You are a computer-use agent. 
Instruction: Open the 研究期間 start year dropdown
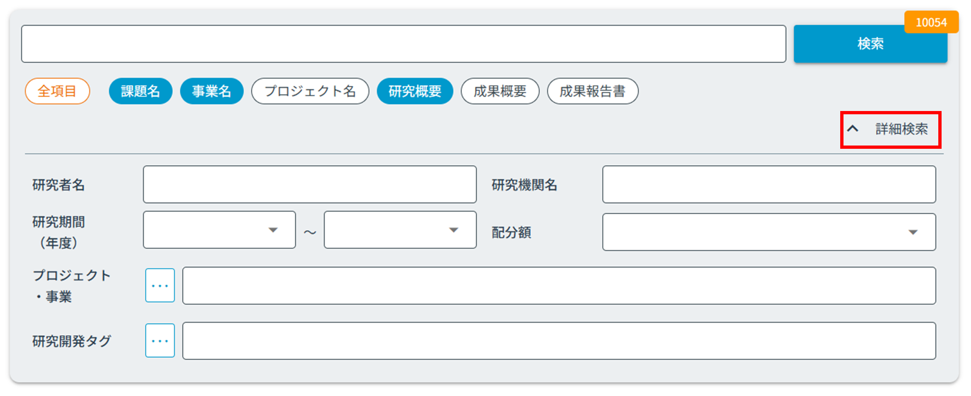219,230
